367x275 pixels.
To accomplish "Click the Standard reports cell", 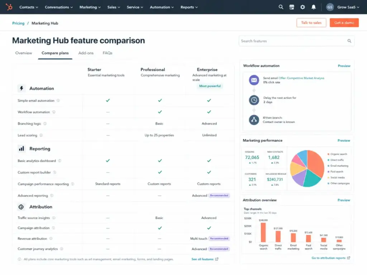I will (x=108, y=184).
